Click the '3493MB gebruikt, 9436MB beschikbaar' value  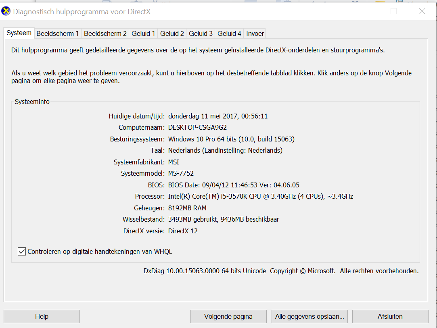tap(224, 220)
